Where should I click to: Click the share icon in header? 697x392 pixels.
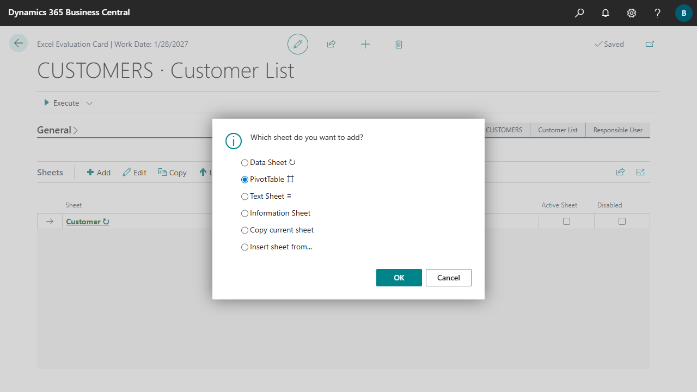tap(331, 44)
